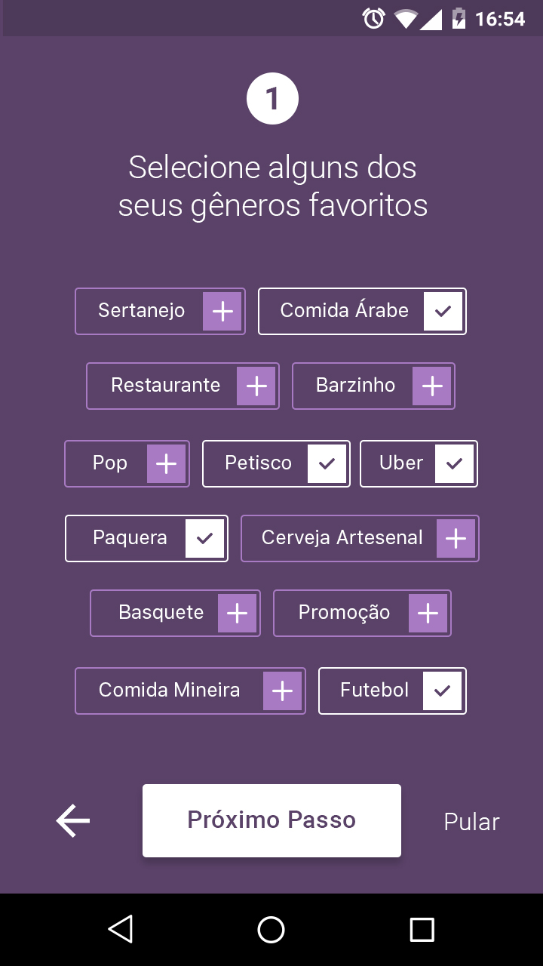Add Promoção with its plus icon

click(428, 613)
